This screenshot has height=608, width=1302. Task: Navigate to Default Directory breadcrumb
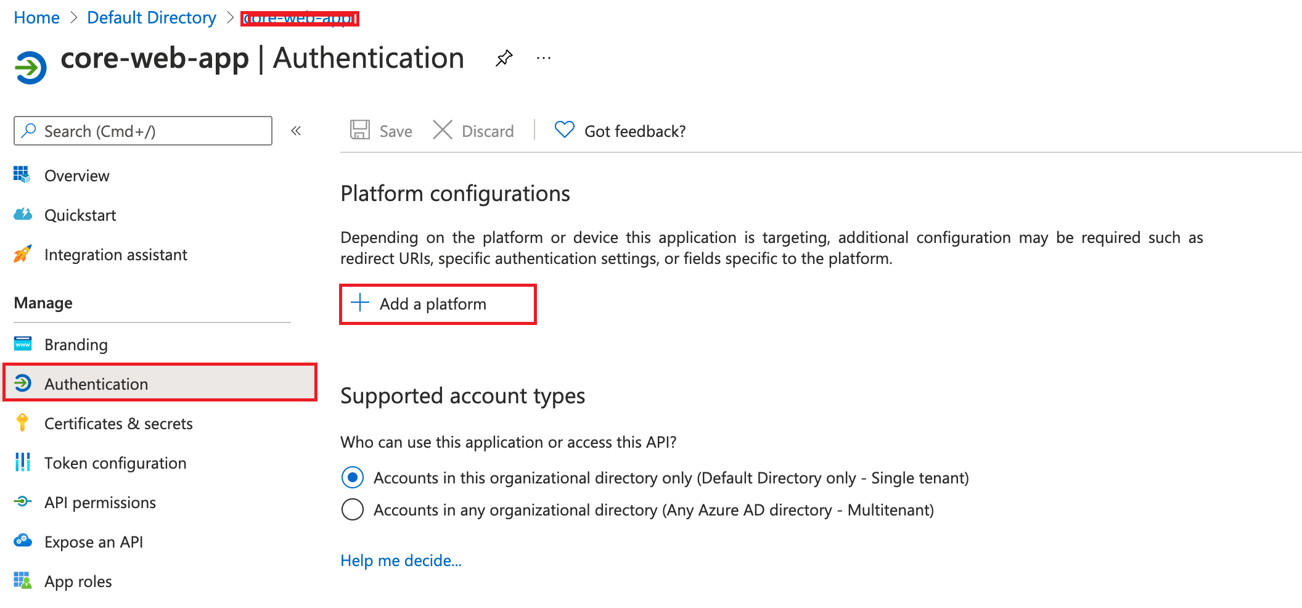point(152,17)
